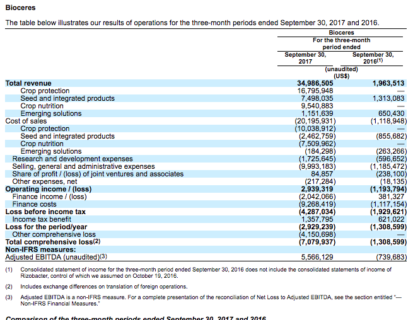
Task: Click the value (1,929,621)
Action: (388, 212)
